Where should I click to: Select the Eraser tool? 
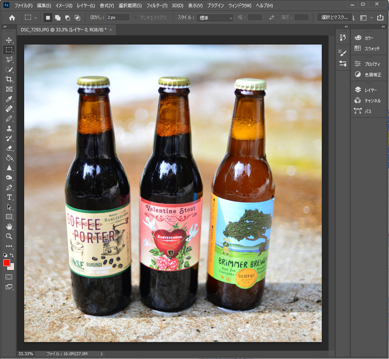point(9,148)
